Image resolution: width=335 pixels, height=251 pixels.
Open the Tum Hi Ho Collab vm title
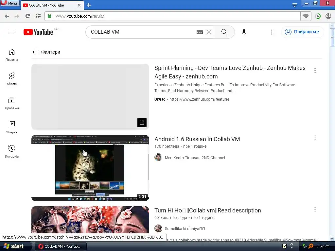click(208, 210)
